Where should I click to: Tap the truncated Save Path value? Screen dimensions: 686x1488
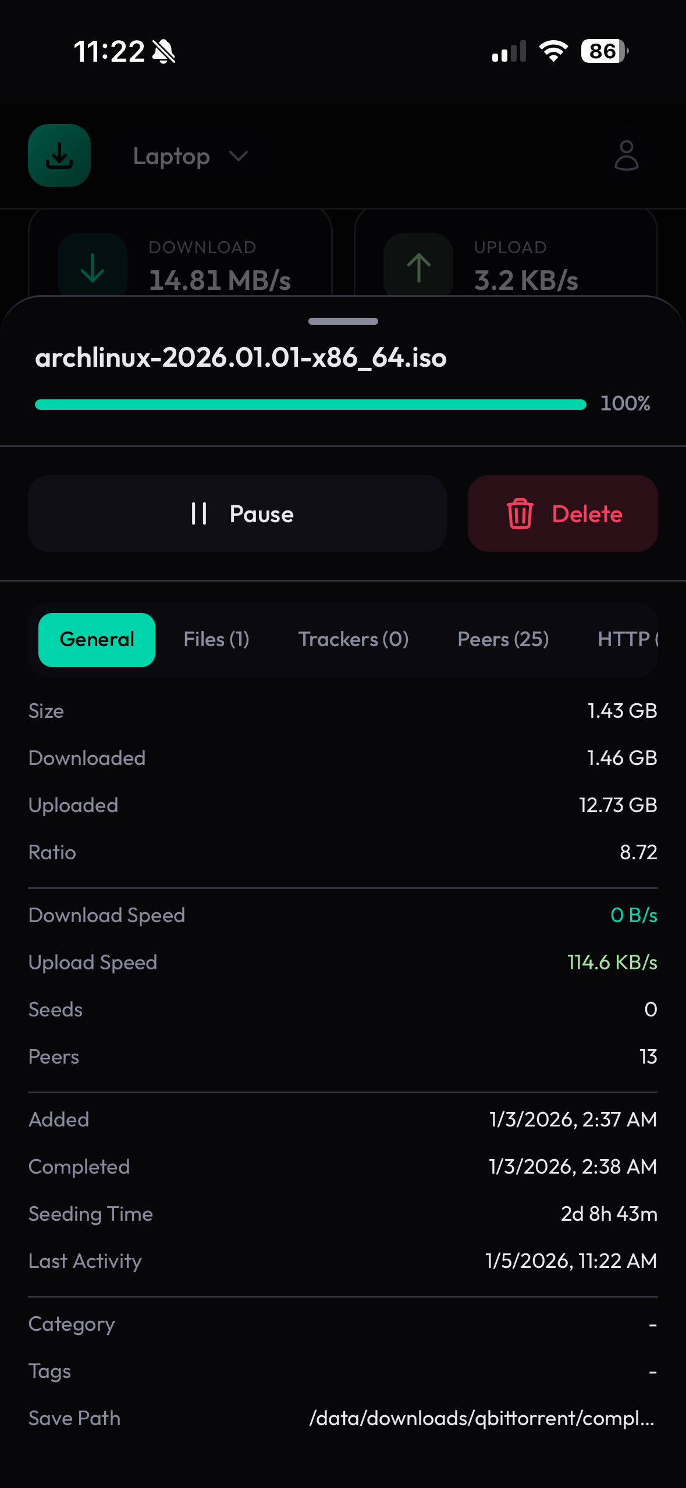tap(482, 1419)
